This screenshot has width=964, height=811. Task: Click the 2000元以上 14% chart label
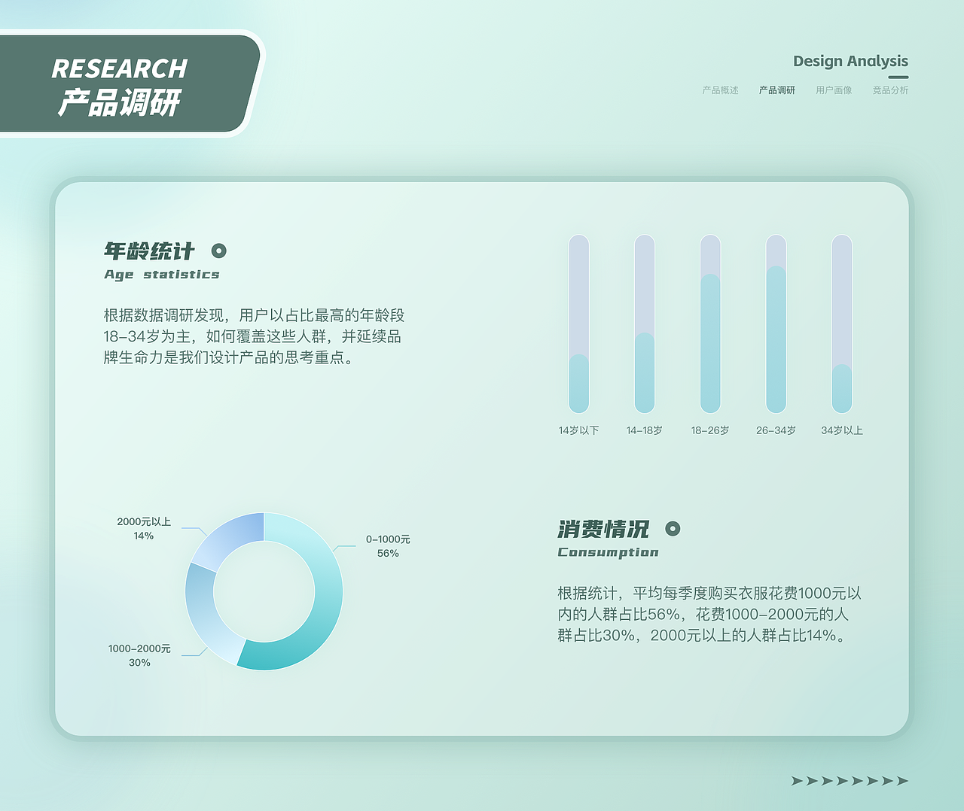click(144, 528)
